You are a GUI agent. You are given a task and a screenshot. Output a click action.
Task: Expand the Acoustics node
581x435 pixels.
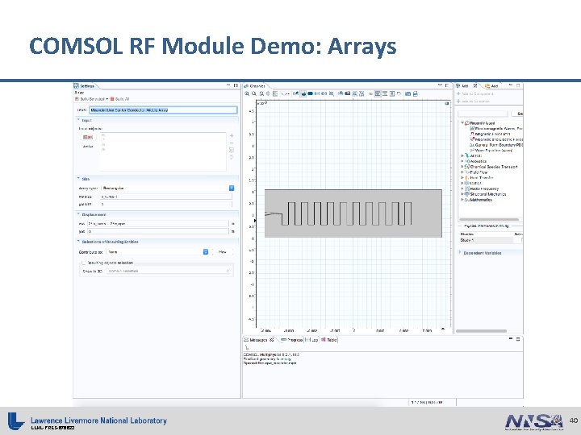coord(462,161)
